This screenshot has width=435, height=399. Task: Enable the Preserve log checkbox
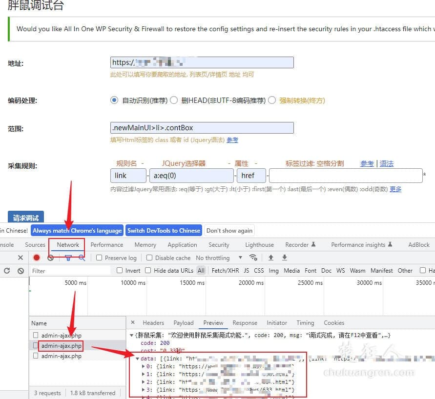(x=99, y=258)
